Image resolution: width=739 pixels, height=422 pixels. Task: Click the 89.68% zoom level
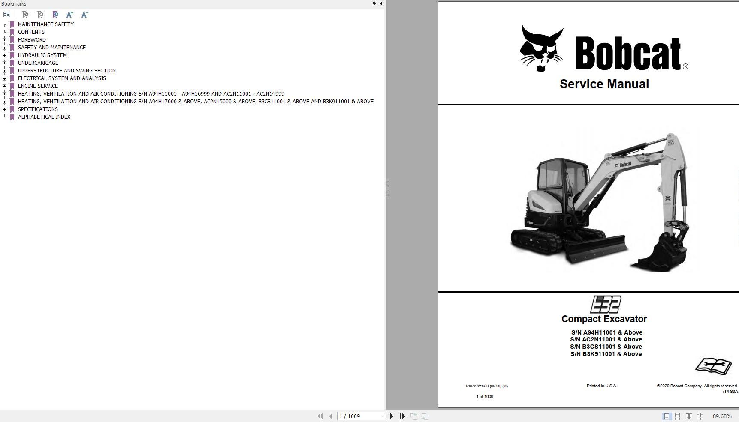722,416
